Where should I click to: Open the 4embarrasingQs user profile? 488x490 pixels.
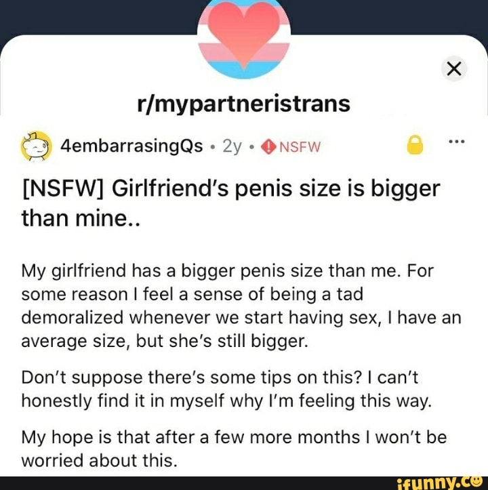click(x=131, y=146)
